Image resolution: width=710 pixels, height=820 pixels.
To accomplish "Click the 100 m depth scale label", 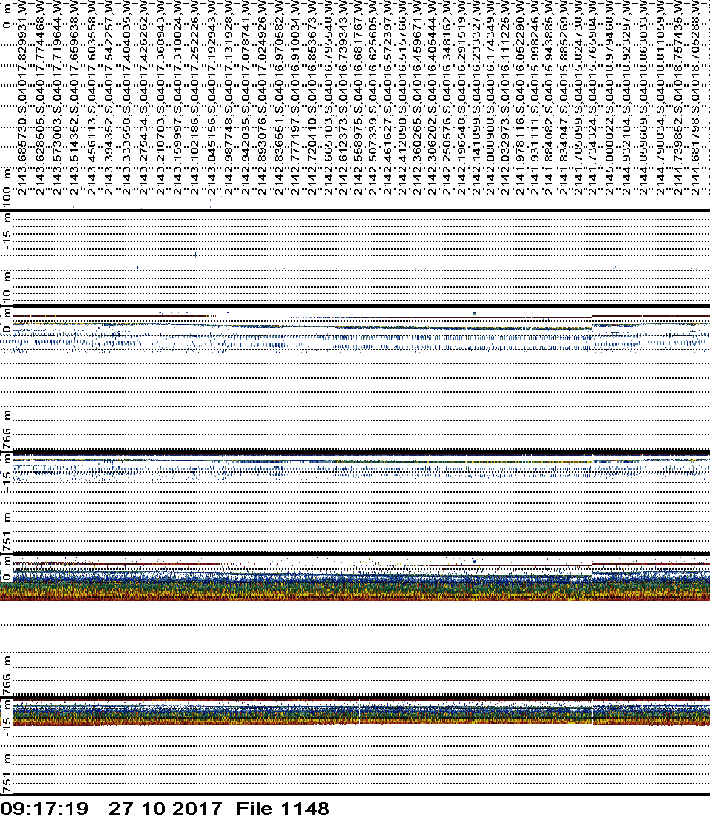I will coord(6,188).
